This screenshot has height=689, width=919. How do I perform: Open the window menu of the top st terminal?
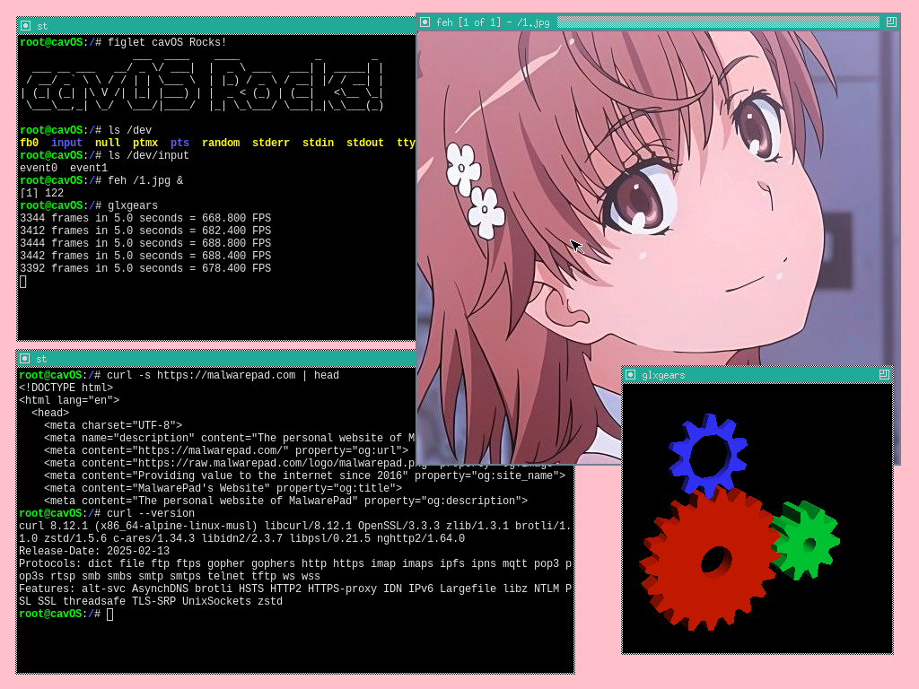click(x=24, y=26)
